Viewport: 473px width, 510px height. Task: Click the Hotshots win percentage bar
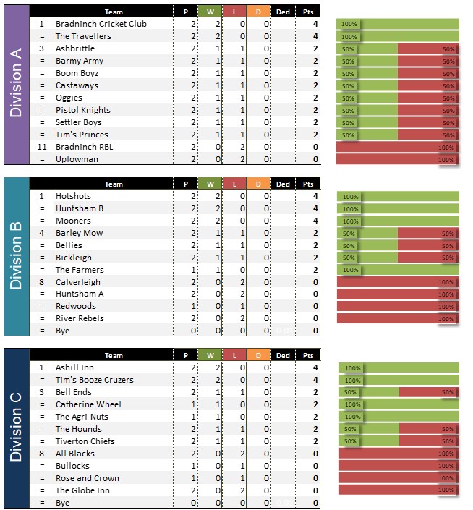coord(397,196)
